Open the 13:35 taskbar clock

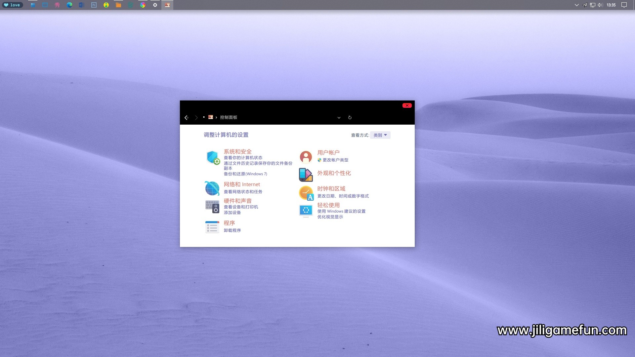pyautogui.click(x=611, y=5)
